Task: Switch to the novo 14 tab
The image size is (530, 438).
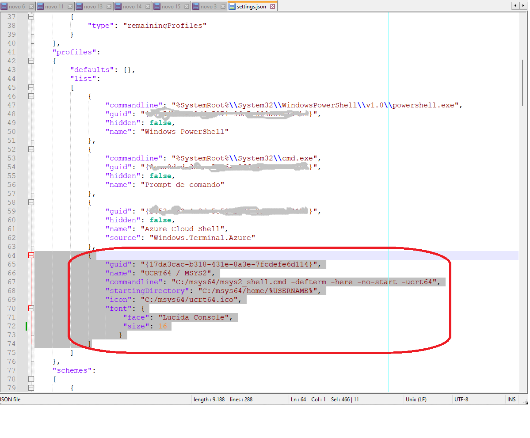Action: (132, 7)
